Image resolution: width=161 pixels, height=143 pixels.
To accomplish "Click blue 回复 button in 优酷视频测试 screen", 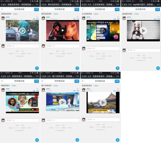I will coord(36,9).
